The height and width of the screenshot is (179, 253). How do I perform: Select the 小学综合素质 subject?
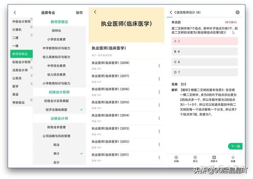[59, 39]
